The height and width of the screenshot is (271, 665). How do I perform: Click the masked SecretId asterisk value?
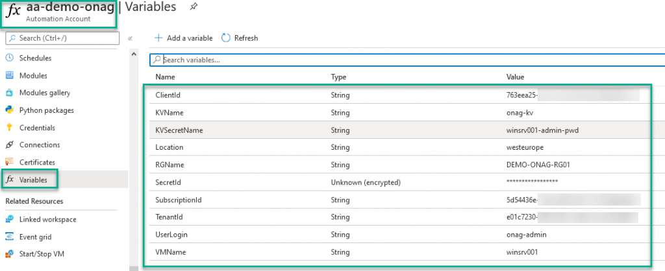click(x=532, y=182)
